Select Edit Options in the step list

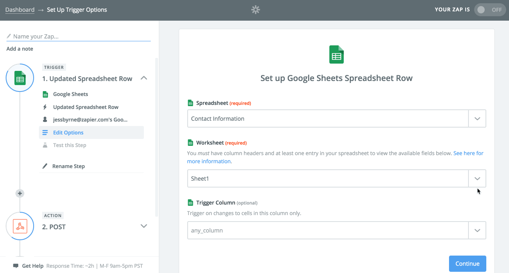point(91,132)
